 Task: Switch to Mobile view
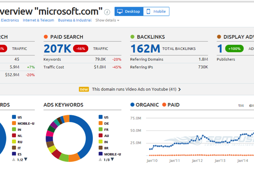[x=156, y=11]
